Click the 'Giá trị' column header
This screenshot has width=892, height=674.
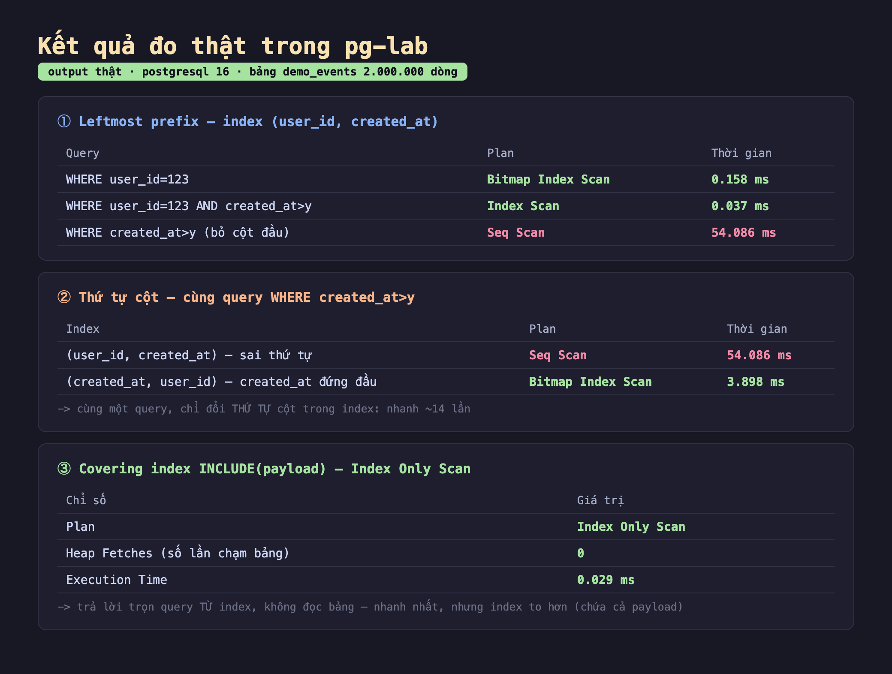[x=600, y=500]
